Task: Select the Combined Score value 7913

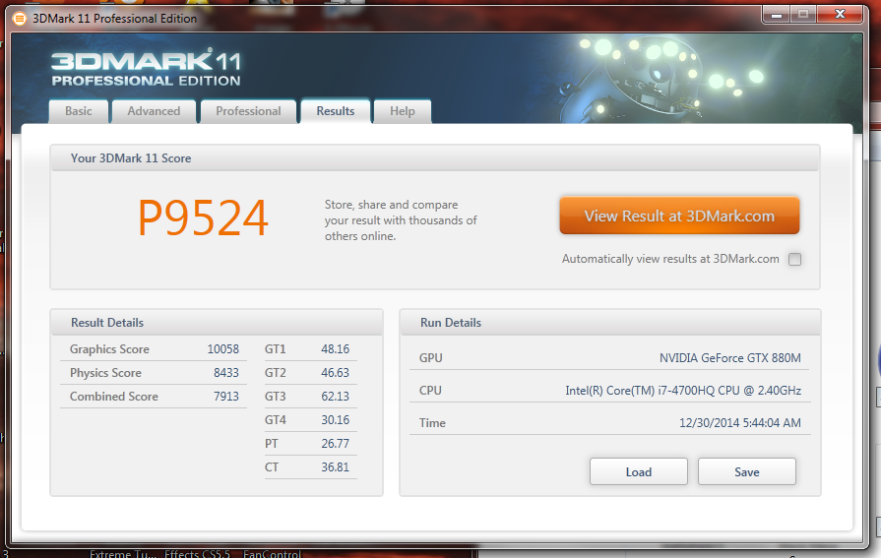Action: (x=225, y=397)
